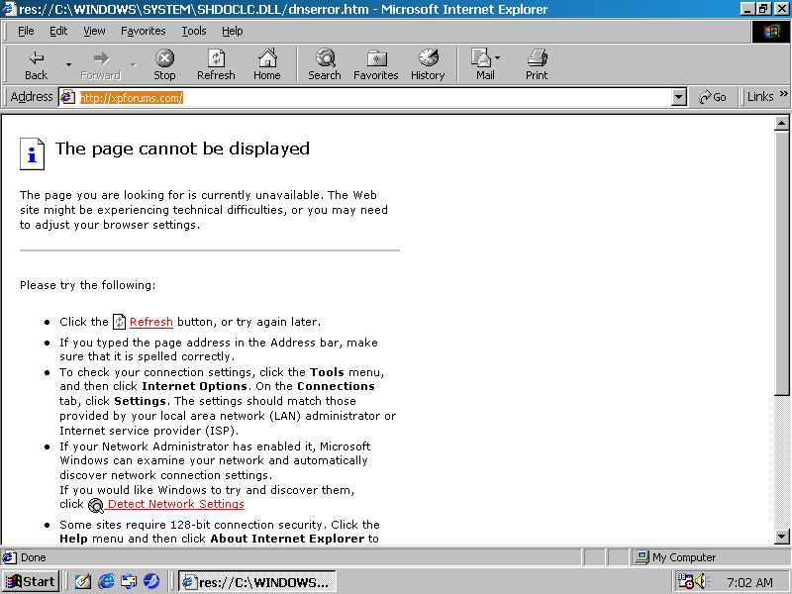The width and height of the screenshot is (792, 594).
Task: Open the Edit menu
Action: point(58,32)
